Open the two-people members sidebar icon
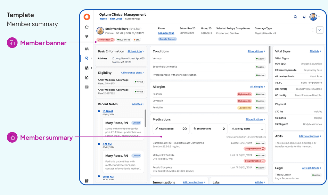Viewport: 328px width, 195px height. [x=87, y=49]
